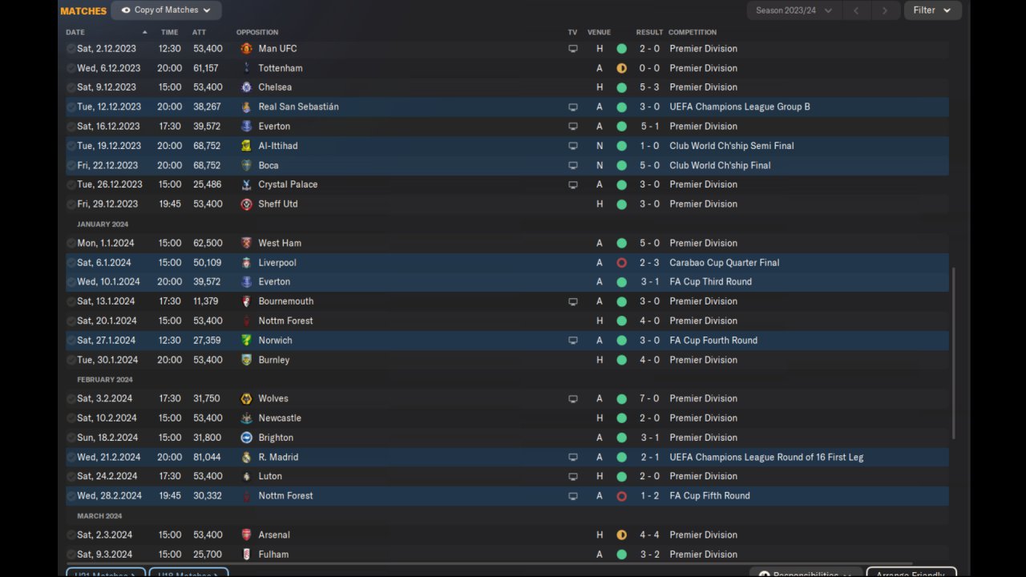
Task: Toggle the selection circle for Wed, 28.2.2024 match
Action: pyautogui.click(x=71, y=496)
